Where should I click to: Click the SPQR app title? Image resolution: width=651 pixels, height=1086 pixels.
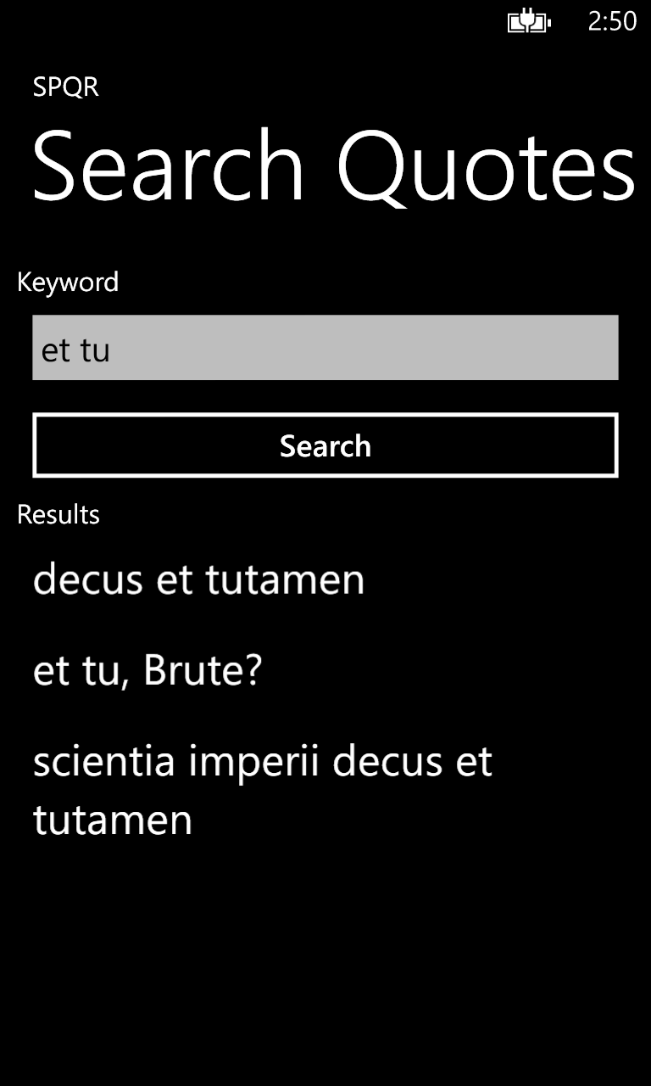point(66,87)
